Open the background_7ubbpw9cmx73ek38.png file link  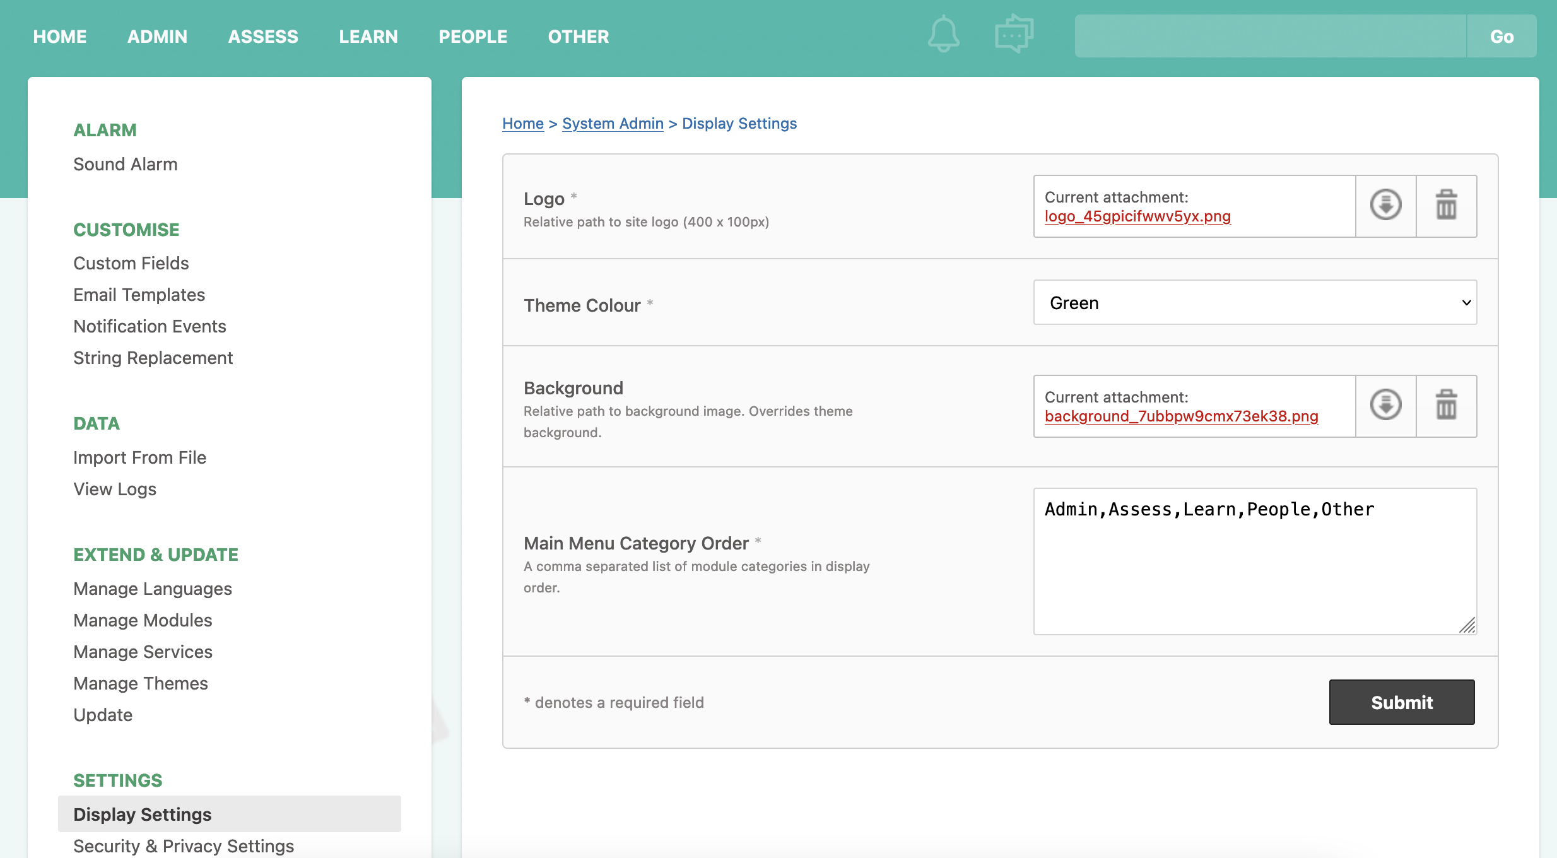tap(1181, 416)
